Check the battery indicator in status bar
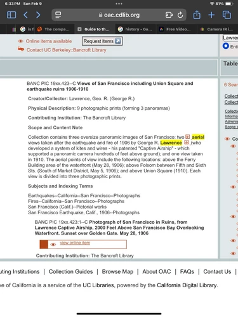This screenshot has height=317, width=238. [228, 4]
